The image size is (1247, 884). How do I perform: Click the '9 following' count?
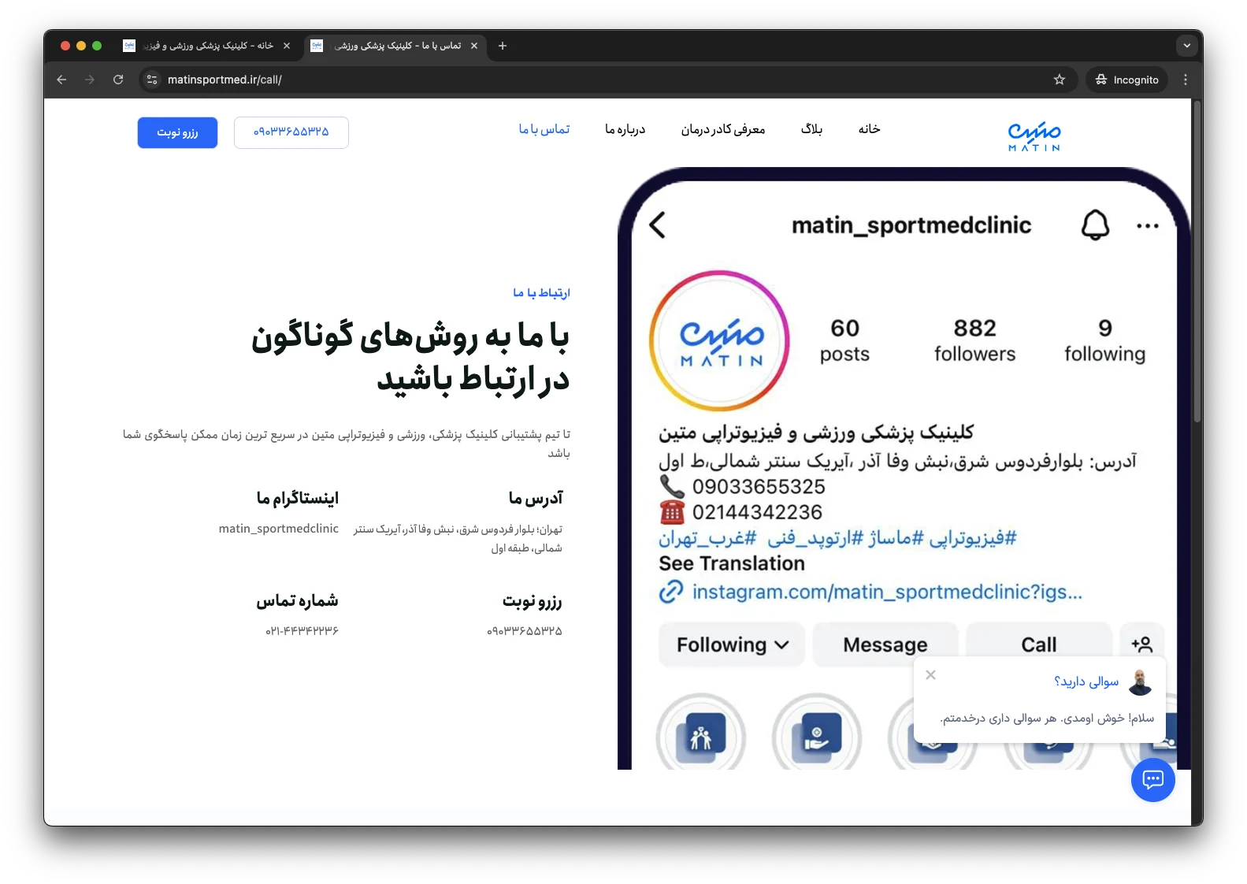tap(1104, 340)
